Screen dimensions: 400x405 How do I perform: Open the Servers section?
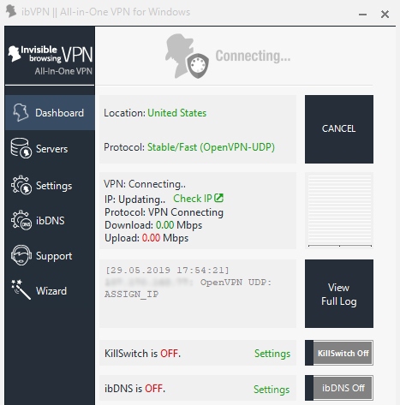[50, 148]
